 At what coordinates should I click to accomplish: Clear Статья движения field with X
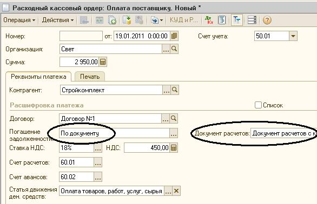point(176,191)
